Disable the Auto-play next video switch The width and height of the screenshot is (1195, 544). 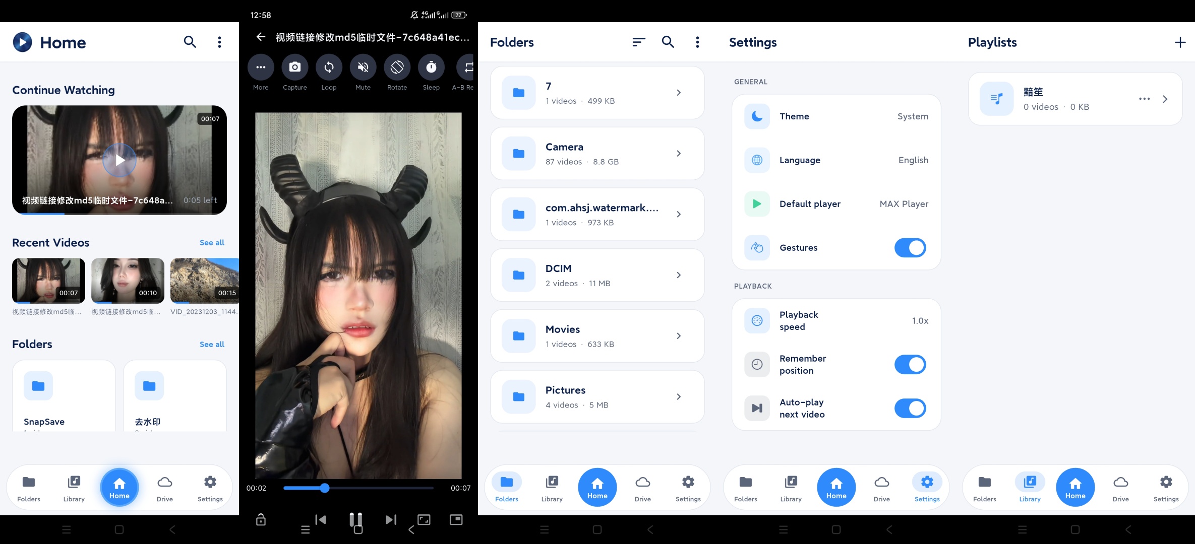910,409
